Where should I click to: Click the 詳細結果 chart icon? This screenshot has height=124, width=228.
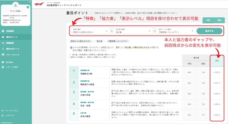pos(3,43)
